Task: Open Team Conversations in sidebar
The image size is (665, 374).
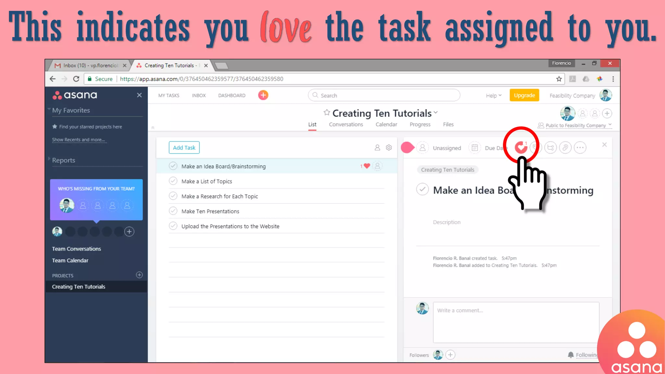Action: pyautogui.click(x=77, y=249)
